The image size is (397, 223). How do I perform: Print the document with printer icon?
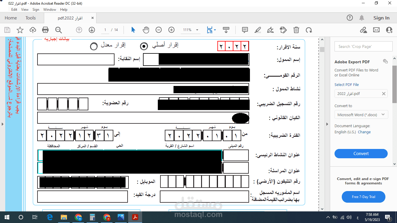click(x=45, y=30)
